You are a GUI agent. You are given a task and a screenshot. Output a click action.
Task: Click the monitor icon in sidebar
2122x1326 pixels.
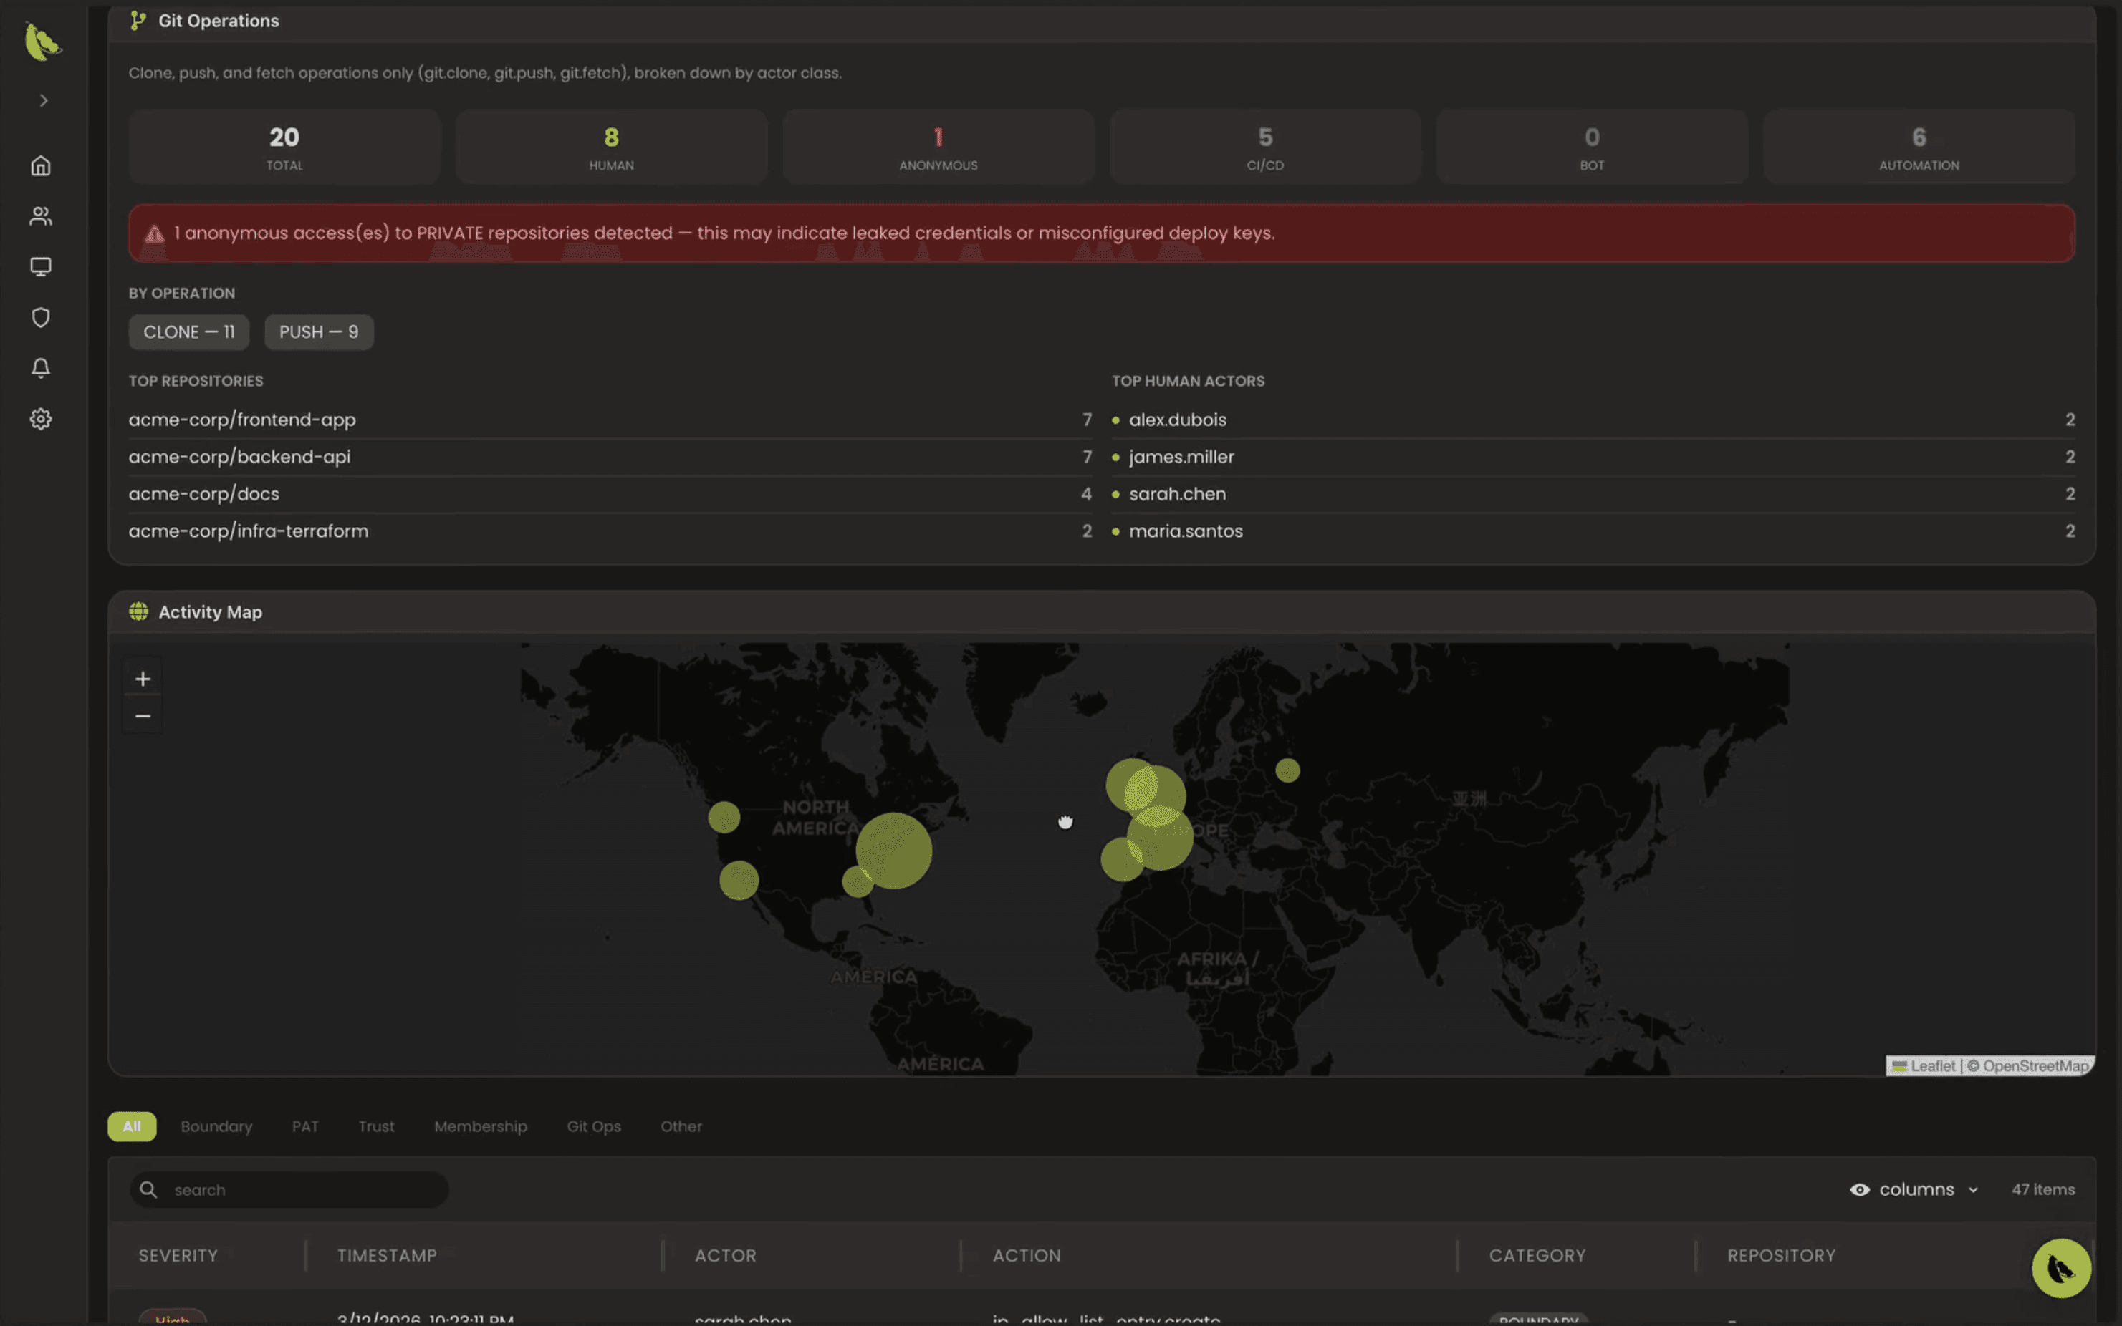coord(40,266)
